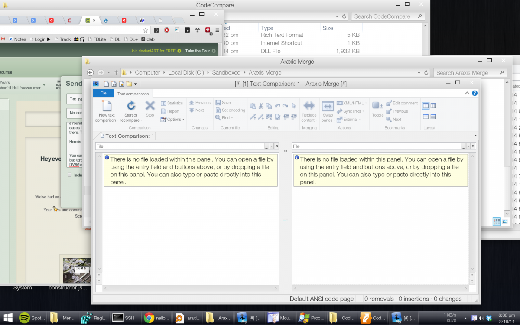520x325 pixels.
Task: Open Report in the Comparison group
Action: pos(170,111)
